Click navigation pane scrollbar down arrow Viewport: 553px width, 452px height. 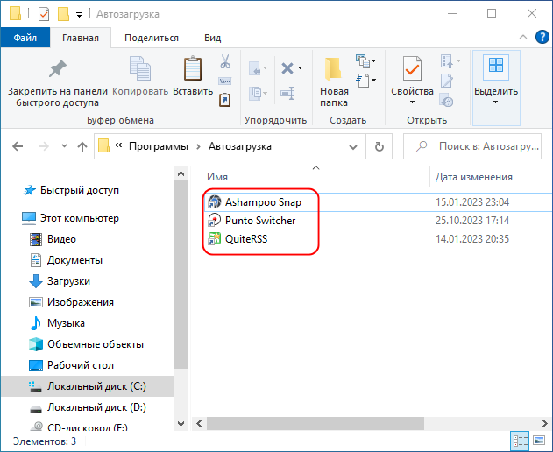(x=181, y=424)
